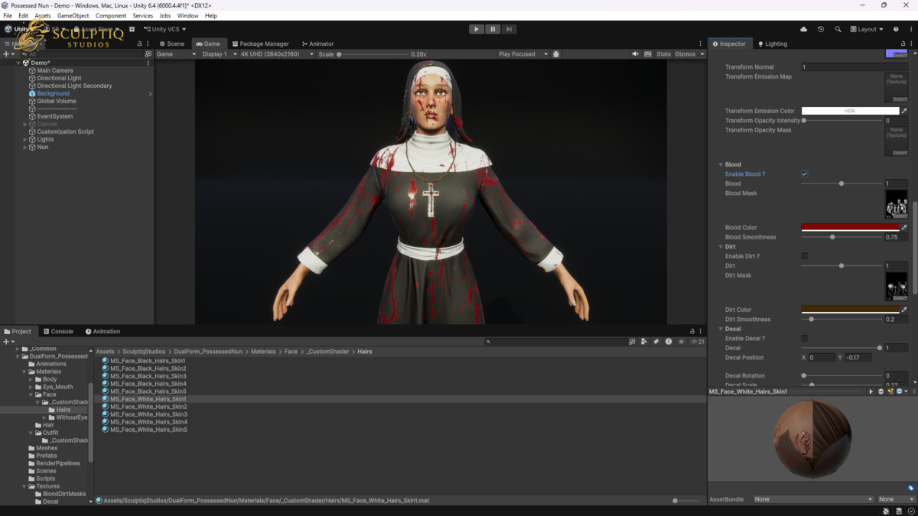Switch to the Scene tab
Viewport: 918px width, 516px height.
pyautogui.click(x=172, y=44)
